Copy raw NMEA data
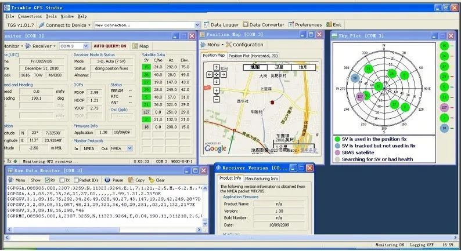This screenshot has width=461, height=251. pos(139,180)
